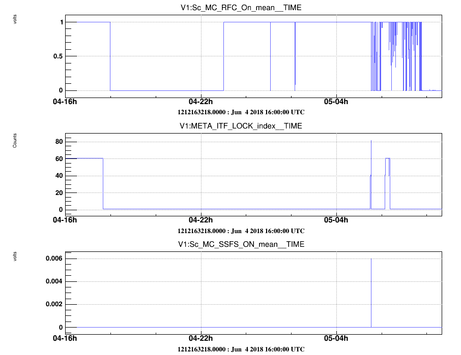Click the V1:Sc_MC_SSFS_ON_mean__TIME plot title
The width and height of the screenshot is (461, 355).
click(x=241, y=244)
